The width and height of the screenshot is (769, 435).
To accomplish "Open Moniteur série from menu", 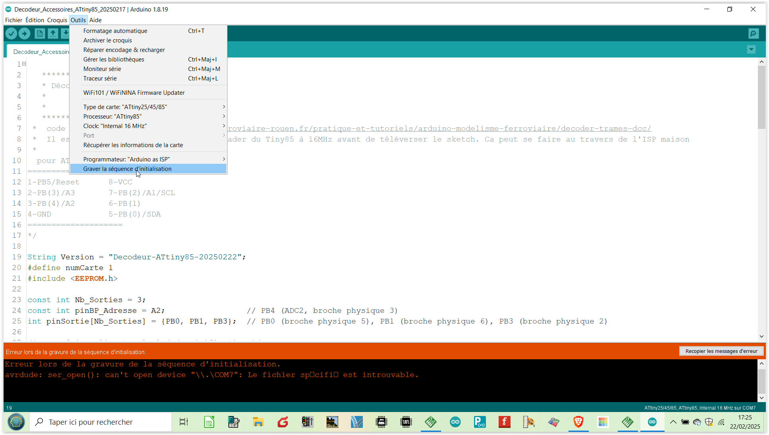I will [x=148, y=69].
